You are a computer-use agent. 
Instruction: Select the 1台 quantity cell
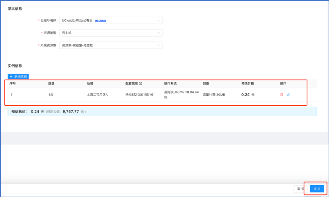point(51,95)
